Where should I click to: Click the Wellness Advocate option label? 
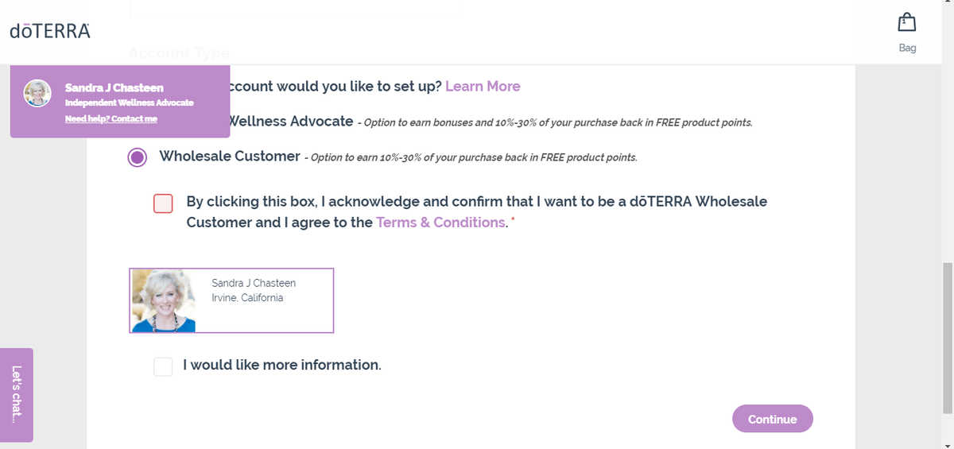point(291,121)
